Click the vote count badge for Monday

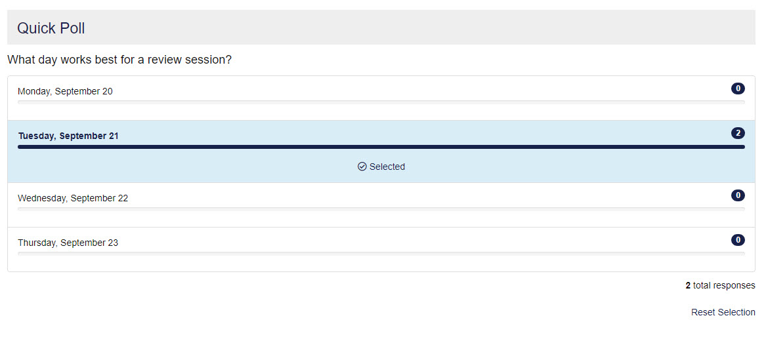point(738,89)
